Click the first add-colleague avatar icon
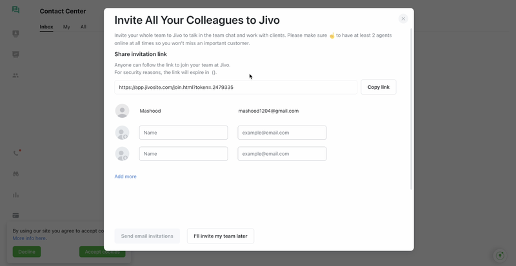The height and width of the screenshot is (266, 516). (x=122, y=133)
